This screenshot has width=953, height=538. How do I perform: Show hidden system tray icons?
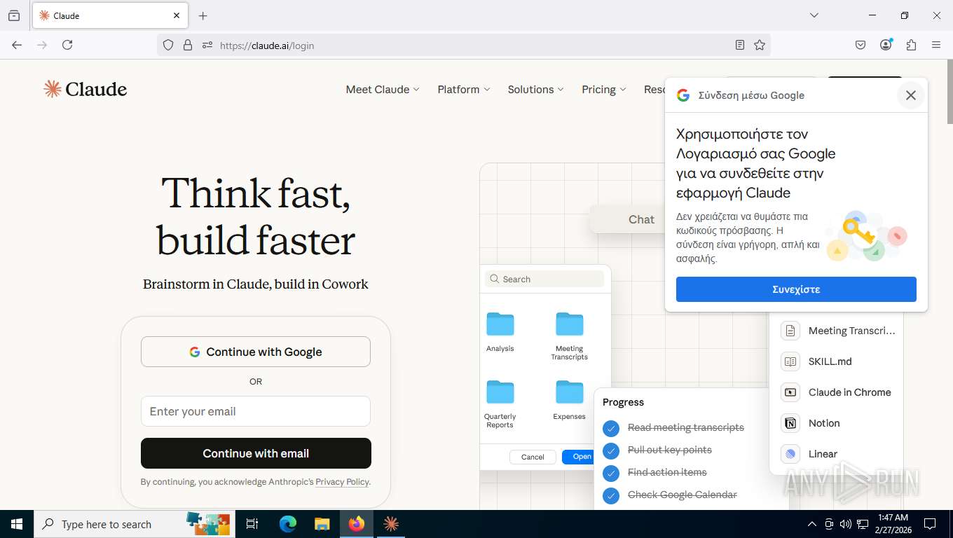pos(812,524)
